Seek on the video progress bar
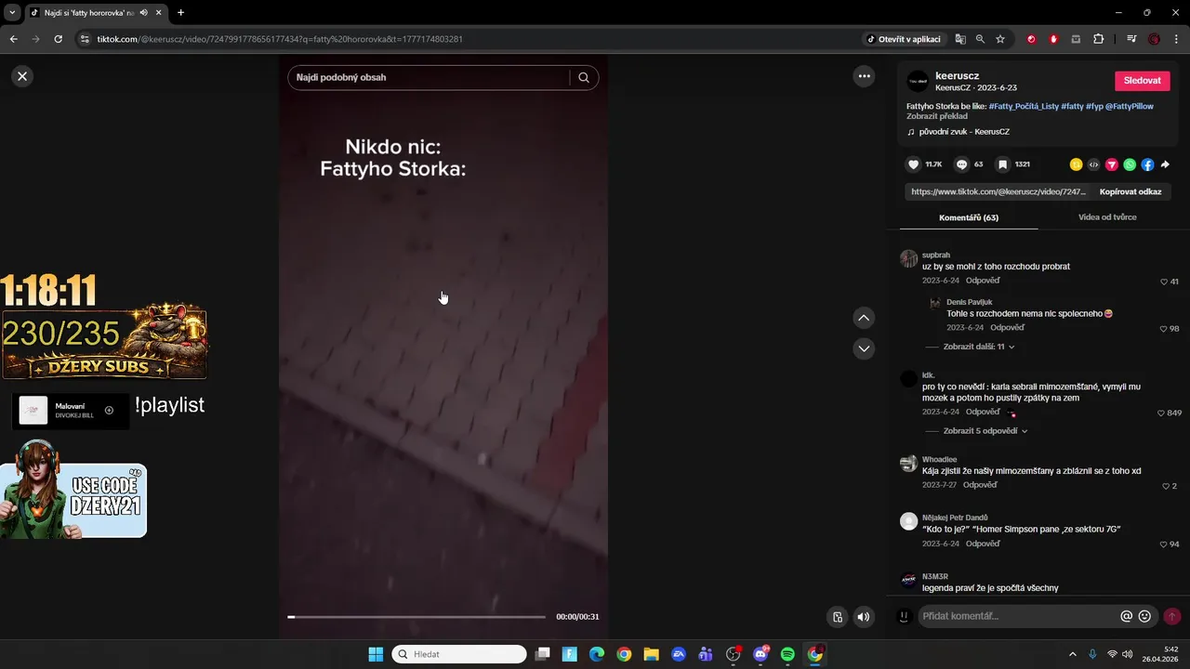This screenshot has height=669, width=1190. coord(416,617)
